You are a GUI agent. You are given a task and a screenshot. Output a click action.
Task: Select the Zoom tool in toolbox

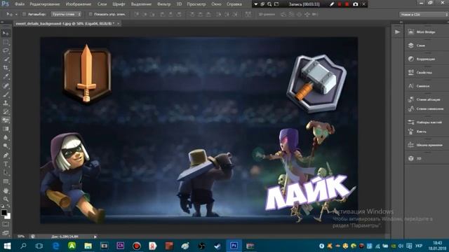pyautogui.click(x=6, y=199)
